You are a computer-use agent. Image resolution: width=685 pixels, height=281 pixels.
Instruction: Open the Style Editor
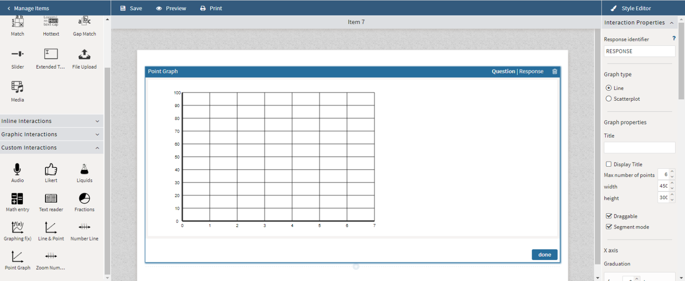(x=634, y=8)
